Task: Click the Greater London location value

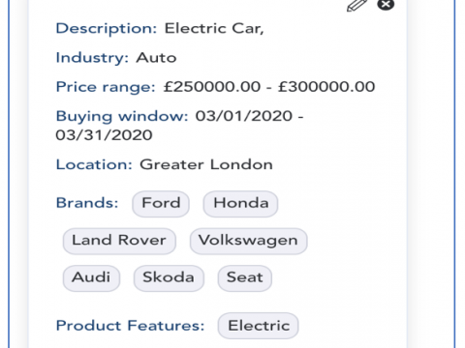Action: pyautogui.click(x=206, y=164)
